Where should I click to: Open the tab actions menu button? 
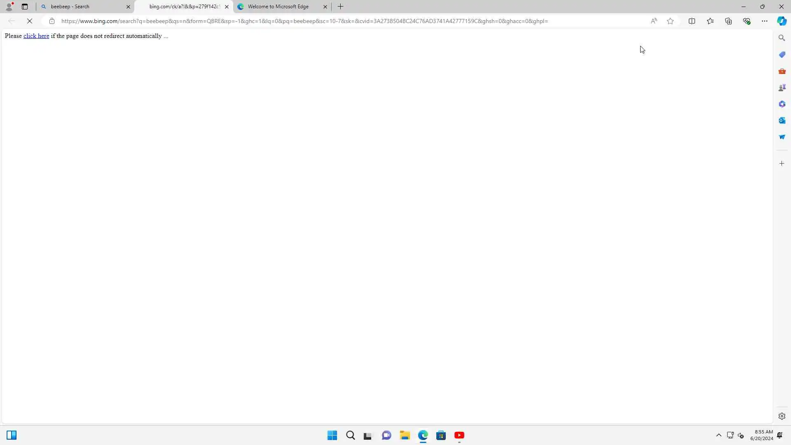pos(25,7)
